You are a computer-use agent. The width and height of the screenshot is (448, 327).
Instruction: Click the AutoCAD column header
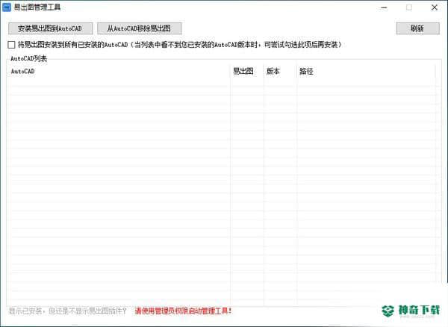pyautogui.click(x=120, y=71)
